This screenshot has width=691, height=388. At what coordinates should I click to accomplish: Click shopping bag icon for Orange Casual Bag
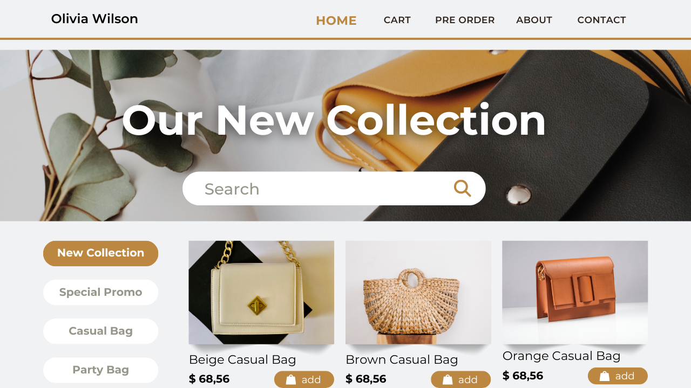point(605,376)
